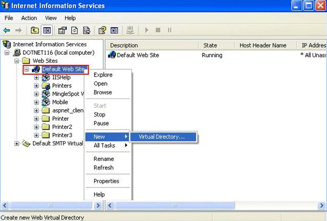
Task: Click the Show/Hide Action Pane toolbar icon
Action: pos(114,30)
